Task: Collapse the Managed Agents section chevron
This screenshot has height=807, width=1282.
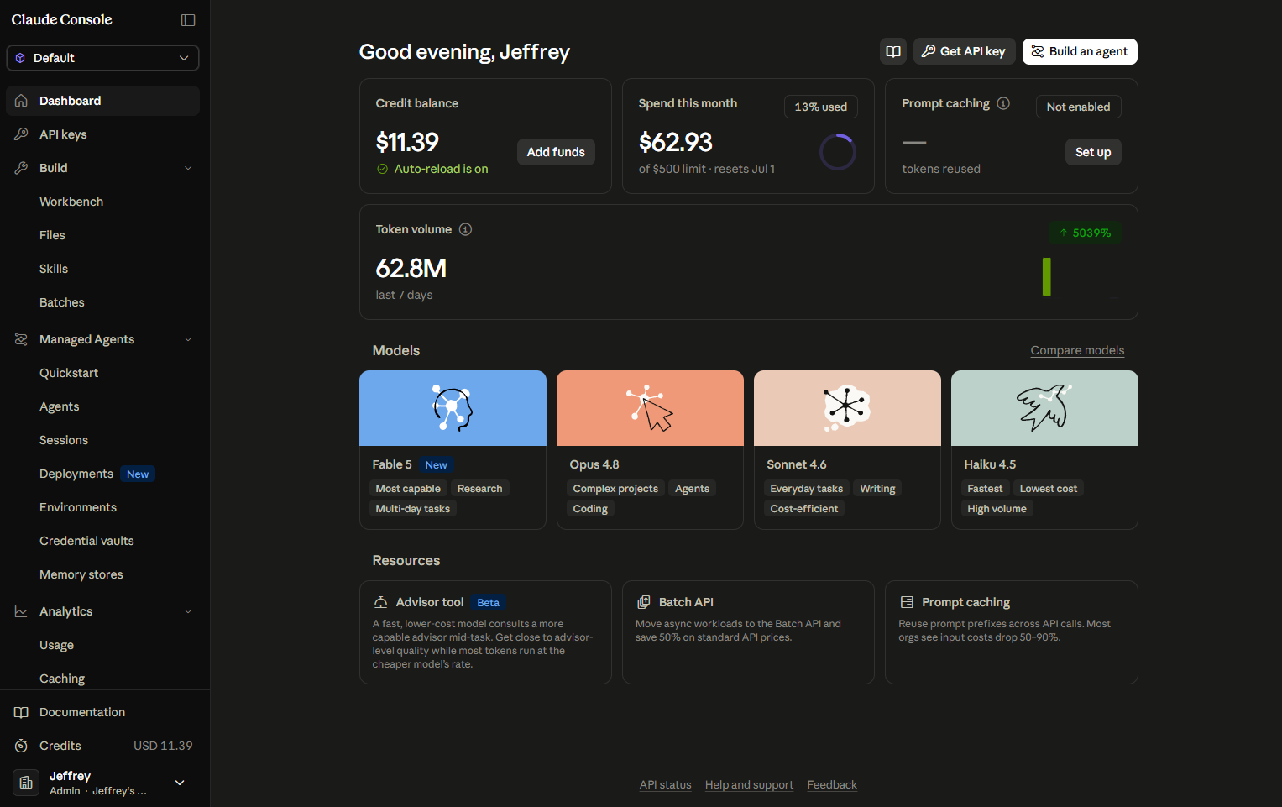Action: point(188,339)
